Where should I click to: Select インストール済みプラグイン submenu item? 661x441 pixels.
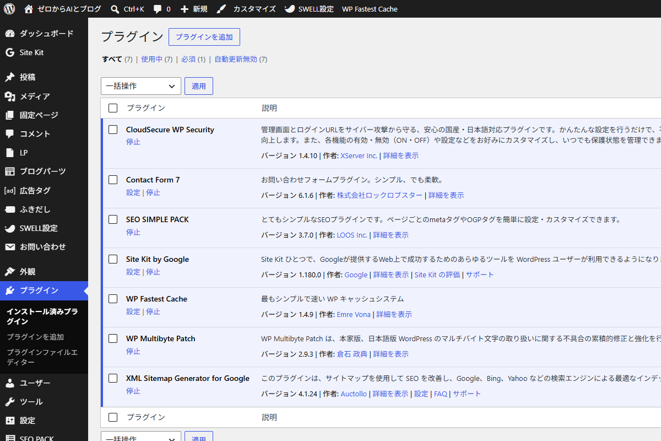[x=42, y=316]
